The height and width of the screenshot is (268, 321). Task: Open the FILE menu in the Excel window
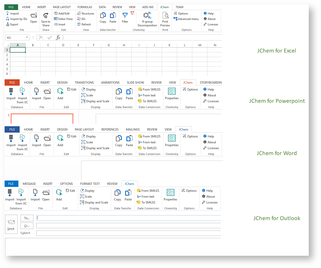[x=11, y=7]
